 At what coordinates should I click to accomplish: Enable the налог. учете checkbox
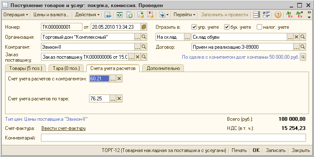259,27
